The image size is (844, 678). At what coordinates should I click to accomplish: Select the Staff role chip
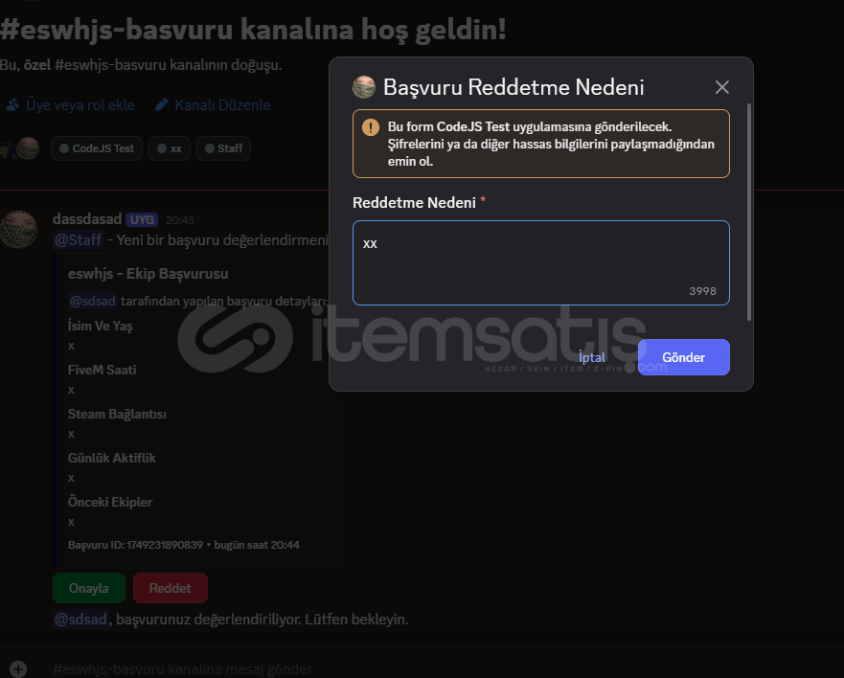click(x=223, y=148)
